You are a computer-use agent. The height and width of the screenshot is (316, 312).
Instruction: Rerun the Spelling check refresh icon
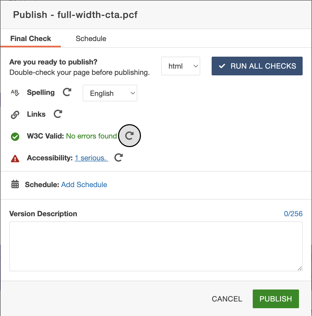pyautogui.click(x=67, y=92)
